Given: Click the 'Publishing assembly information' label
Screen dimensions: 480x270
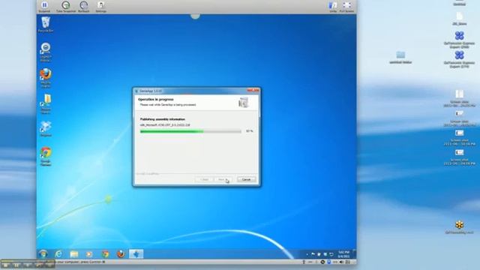Looking at the screenshot, I should 163,119.
